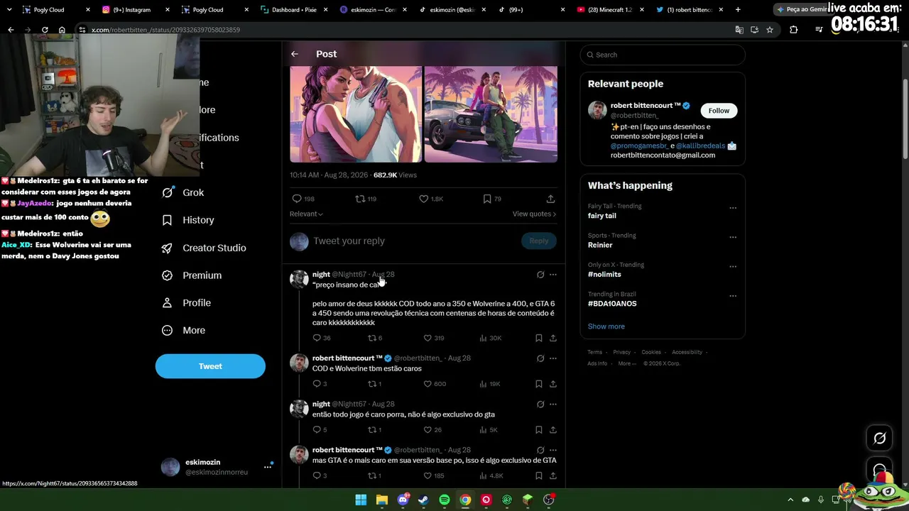
Task: Switch to the Dashboard • Pixie tab
Action: pyautogui.click(x=294, y=10)
